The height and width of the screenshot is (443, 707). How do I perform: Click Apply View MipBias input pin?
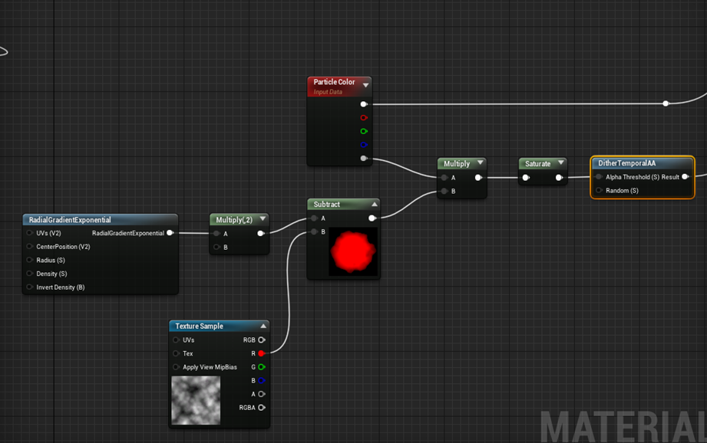[176, 367]
